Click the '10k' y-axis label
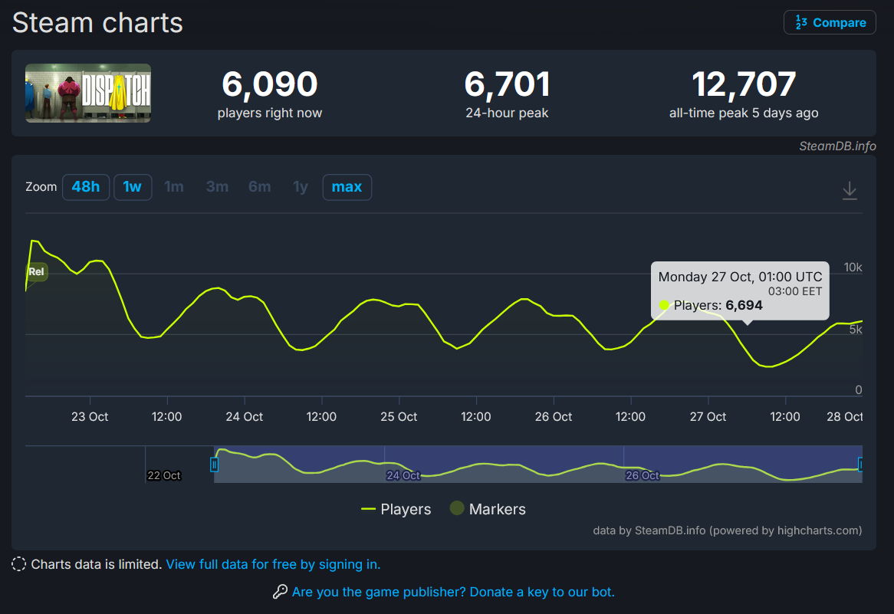 (x=853, y=268)
